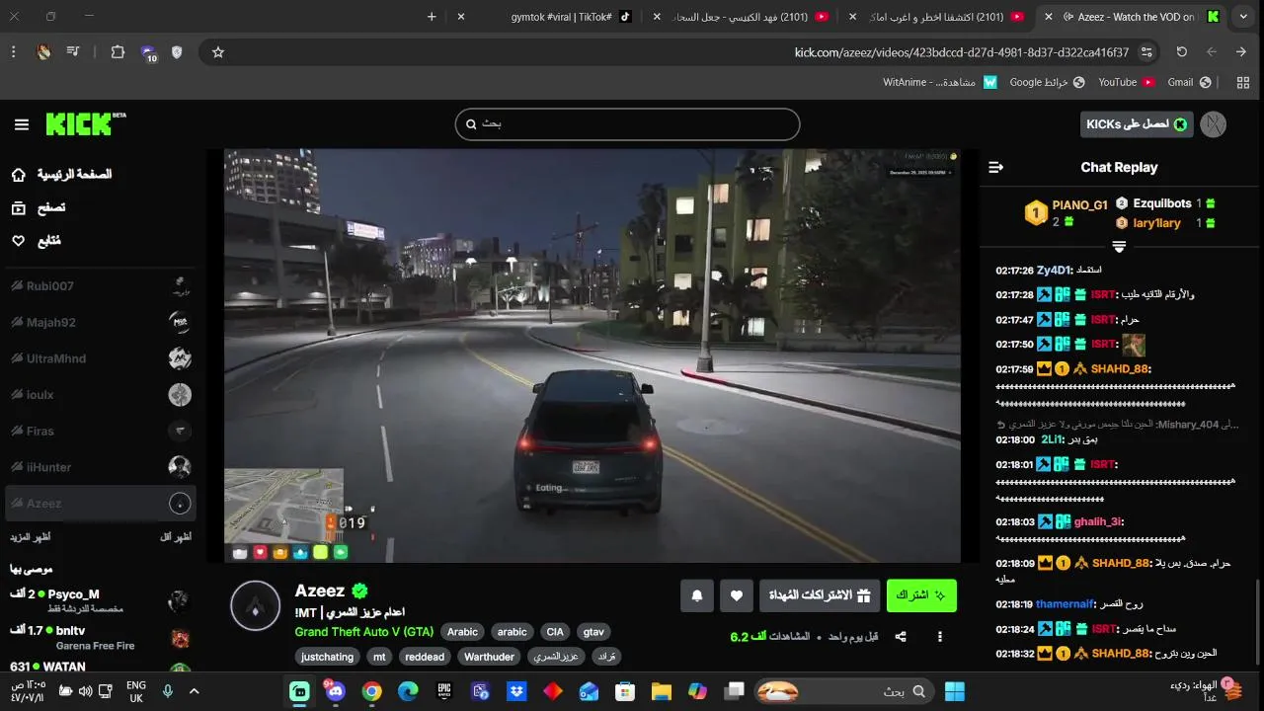This screenshot has width=1264, height=711.
Task: Click the GTA video player
Action: [592, 355]
